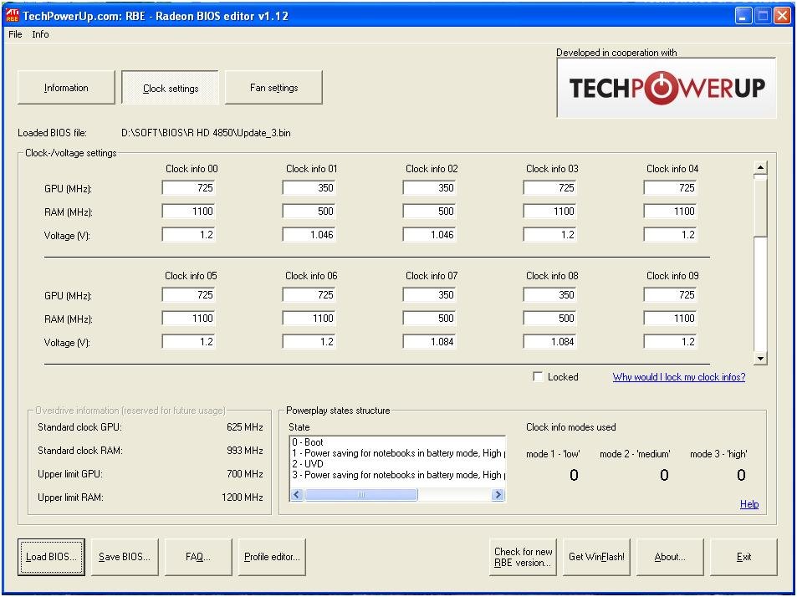Click the State list left scroll arrow

[297, 494]
